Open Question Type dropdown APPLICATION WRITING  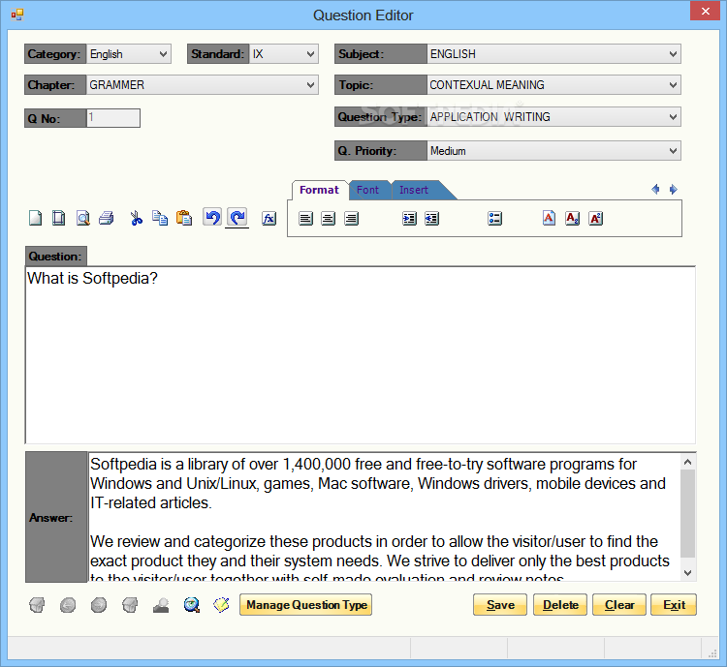[x=553, y=117]
